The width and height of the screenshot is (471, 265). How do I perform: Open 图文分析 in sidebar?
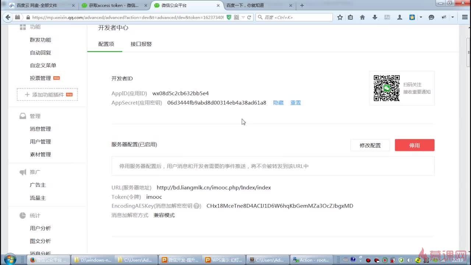pyautogui.click(x=40, y=241)
